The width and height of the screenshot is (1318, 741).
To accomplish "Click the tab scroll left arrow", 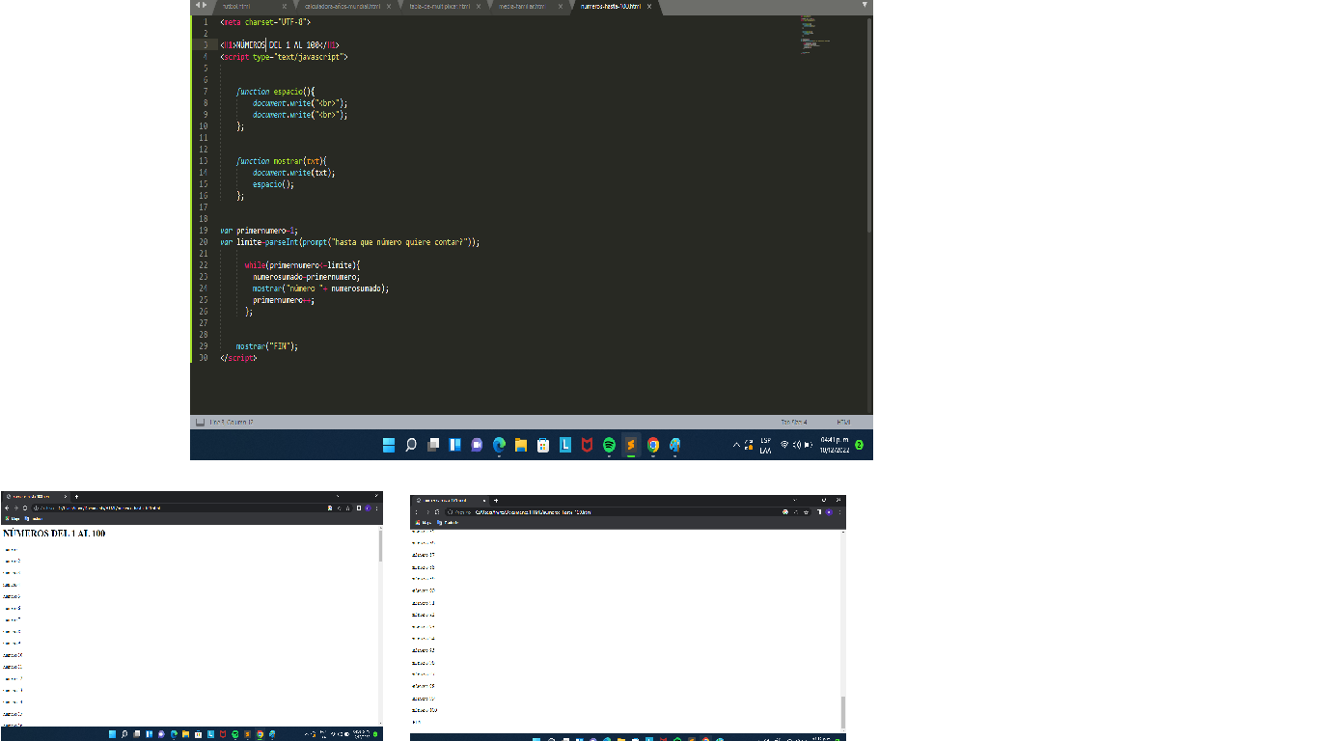I will pyautogui.click(x=197, y=5).
